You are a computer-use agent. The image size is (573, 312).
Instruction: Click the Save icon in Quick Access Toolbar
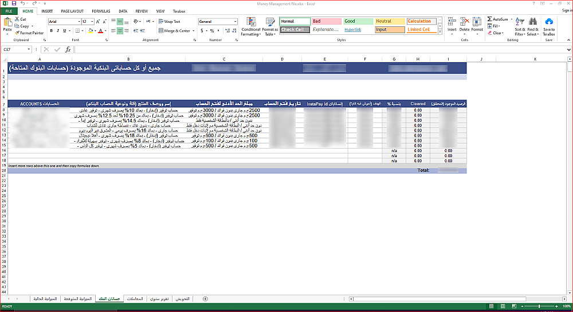[x=14, y=3]
